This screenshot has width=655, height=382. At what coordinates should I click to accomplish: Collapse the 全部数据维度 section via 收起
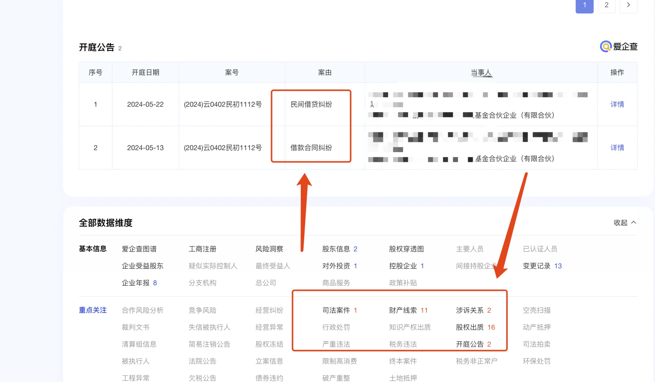tap(625, 222)
